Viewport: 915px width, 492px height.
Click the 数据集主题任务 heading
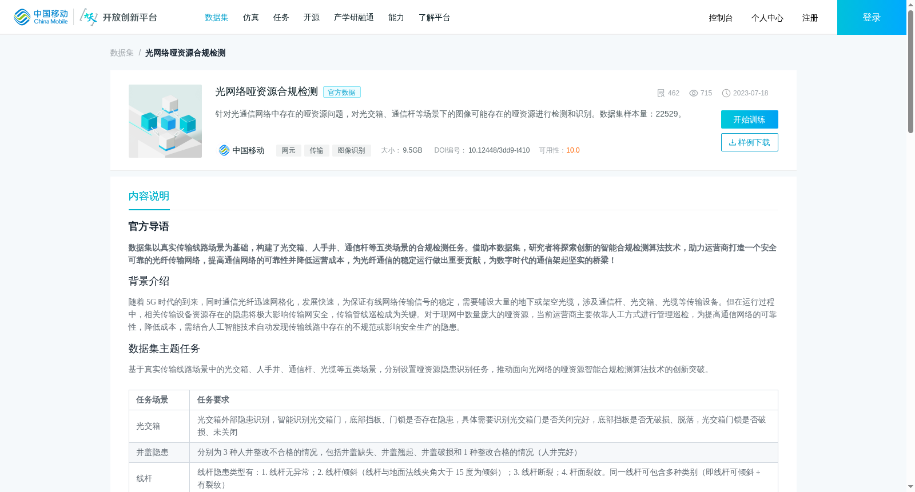164,349
